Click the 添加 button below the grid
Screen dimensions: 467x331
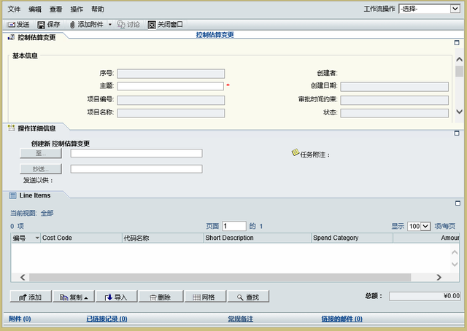click(x=30, y=297)
